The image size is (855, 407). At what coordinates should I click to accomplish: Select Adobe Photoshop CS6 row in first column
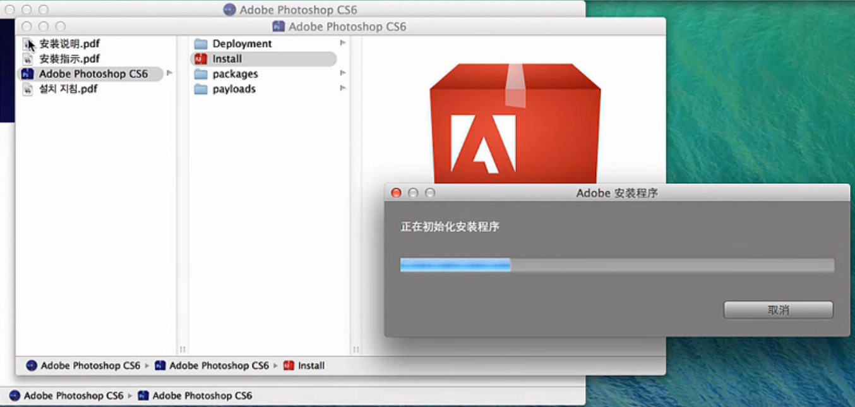pyautogui.click(x=90, y=74)
